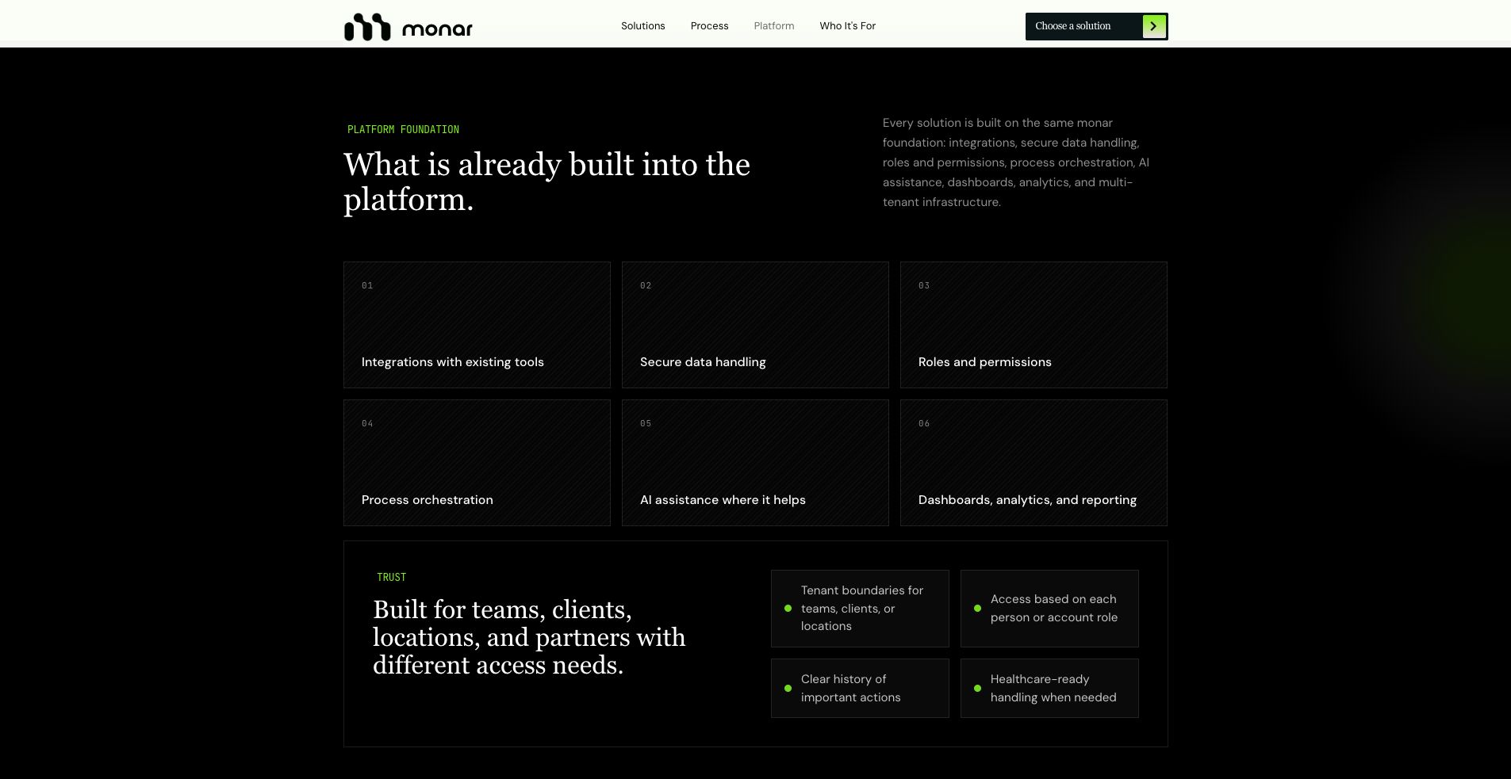
Task: Click the Built for teams, clients heading
Action: [x=529, y=637]
